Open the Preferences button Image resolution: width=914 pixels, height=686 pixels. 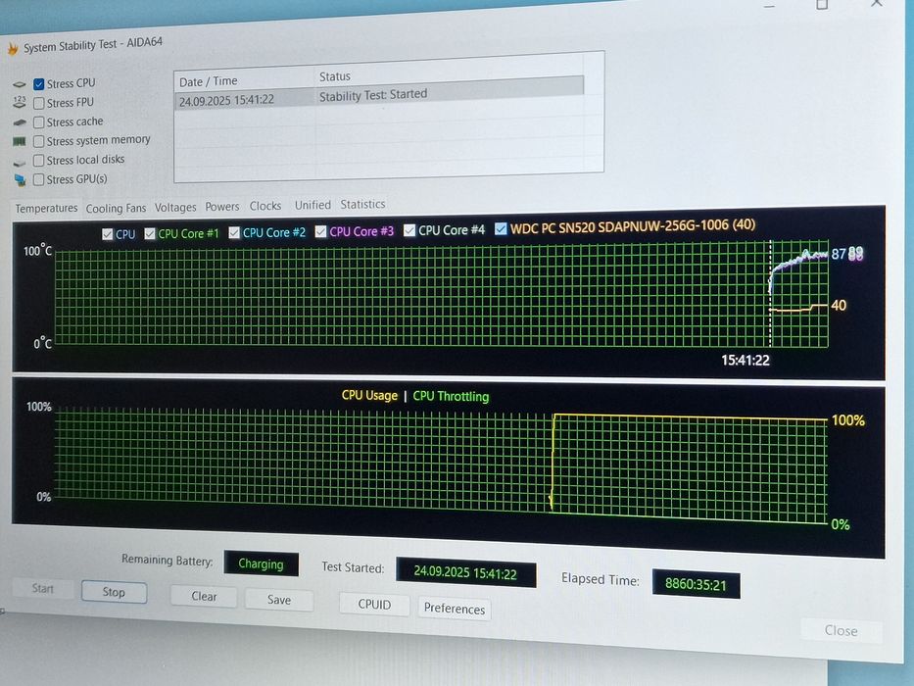click(x=455, y=609)
